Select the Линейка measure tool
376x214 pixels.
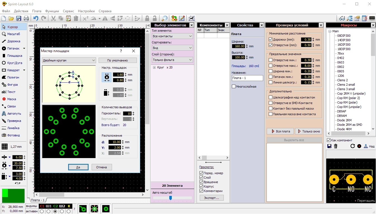click(x=13, y=128)
